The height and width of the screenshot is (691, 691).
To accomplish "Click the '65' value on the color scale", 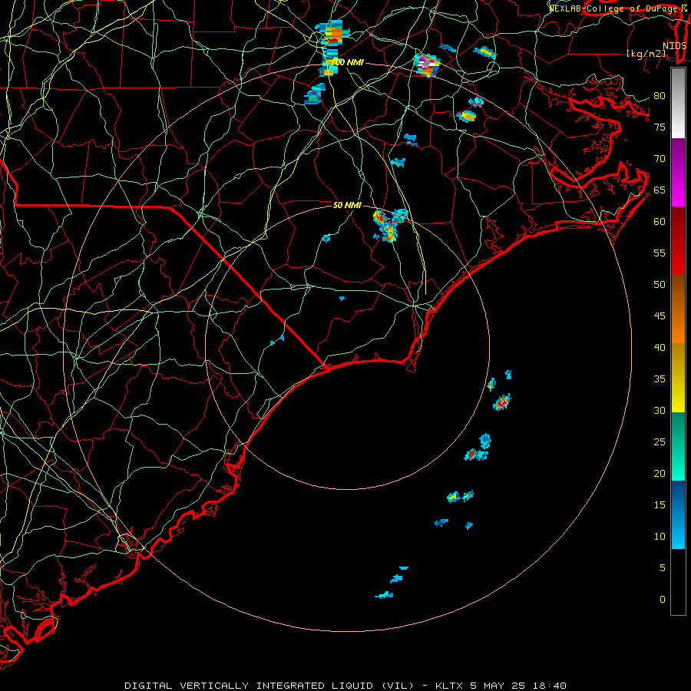I will click(x=660, y=190).
